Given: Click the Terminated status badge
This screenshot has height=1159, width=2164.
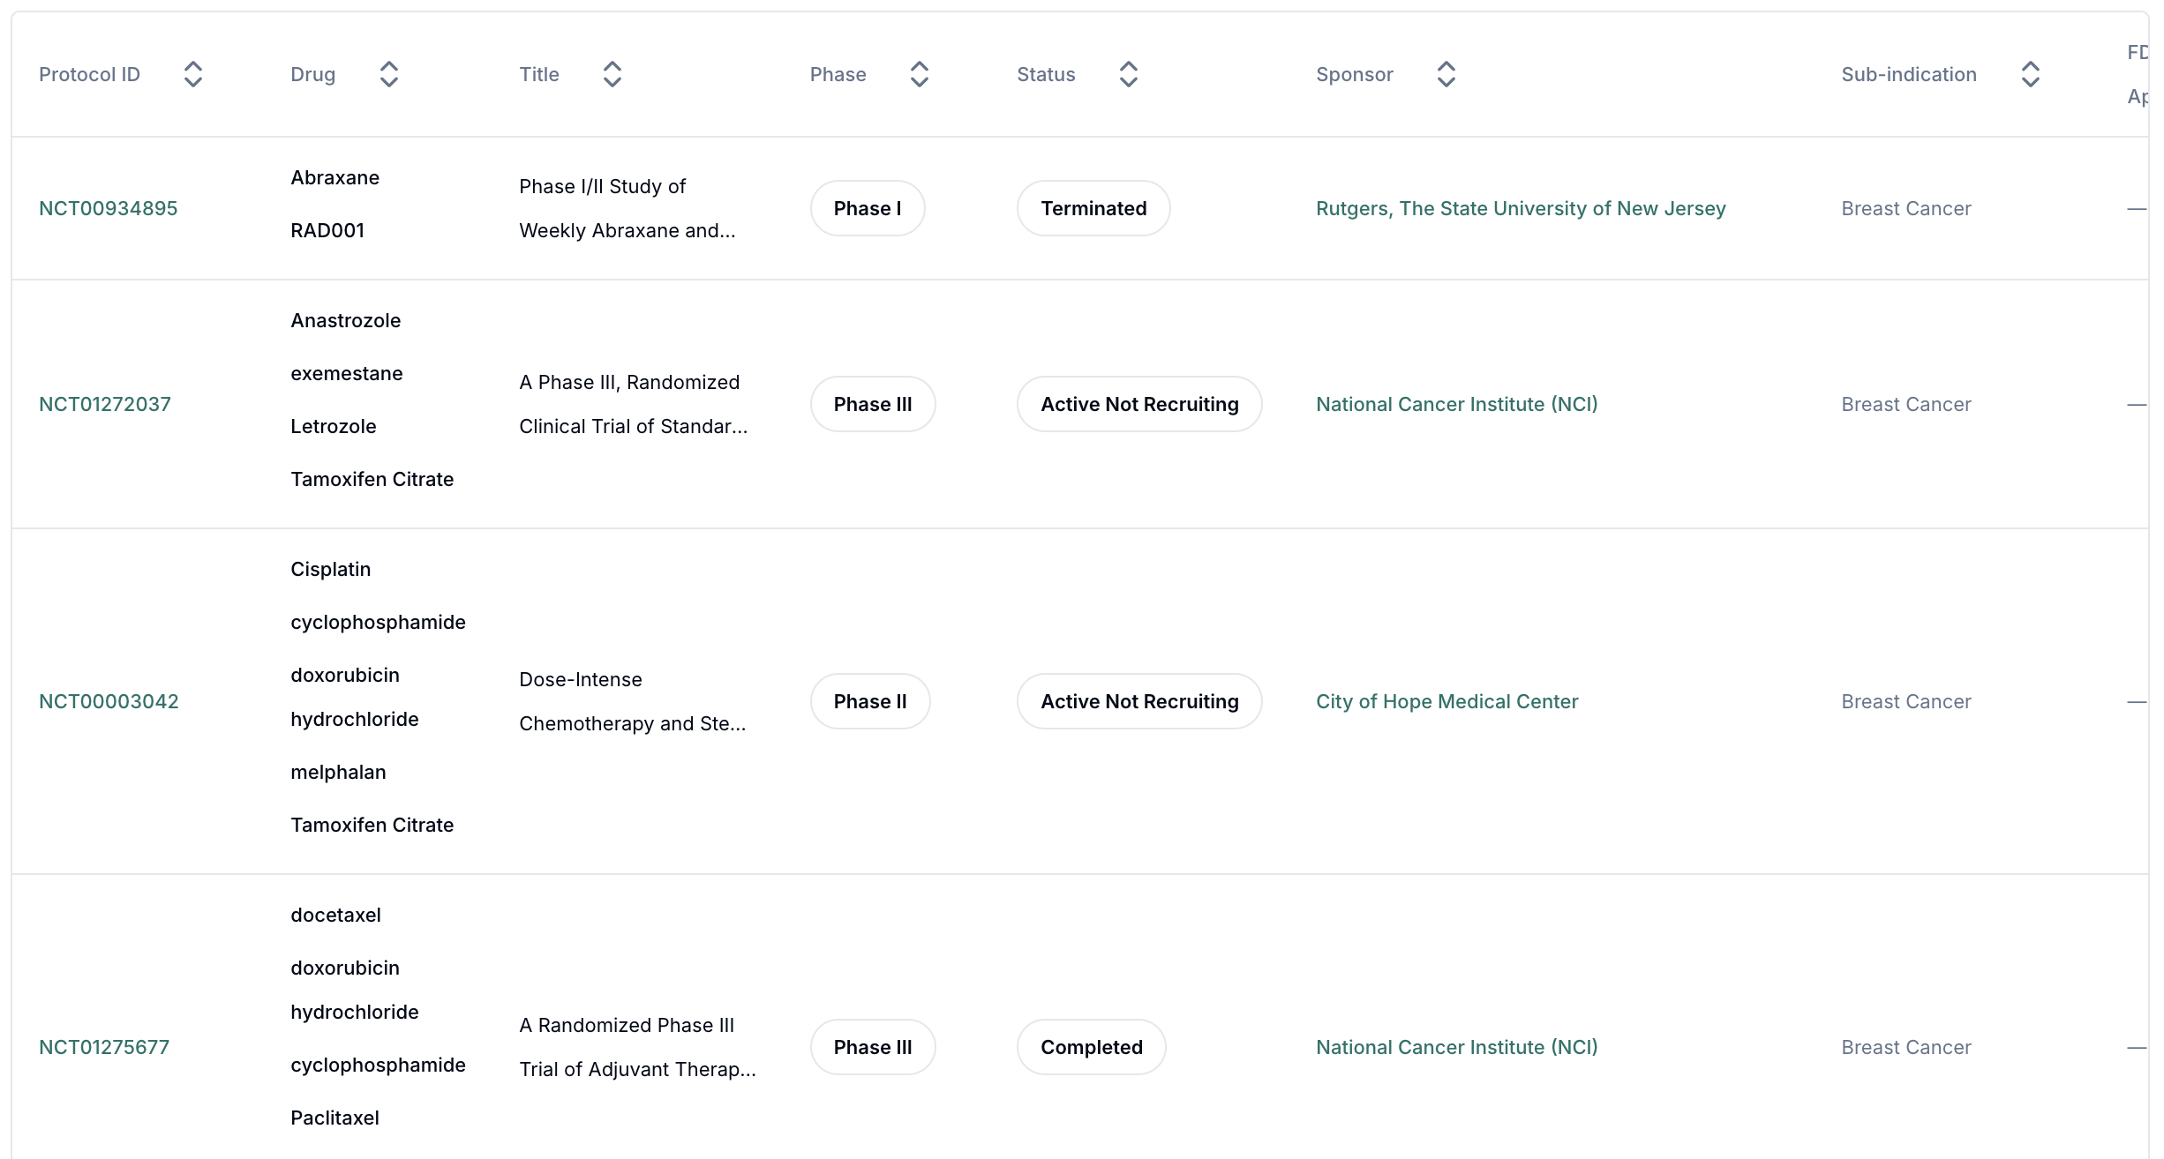Looking at the screenshot, I should click(1093, 208).
